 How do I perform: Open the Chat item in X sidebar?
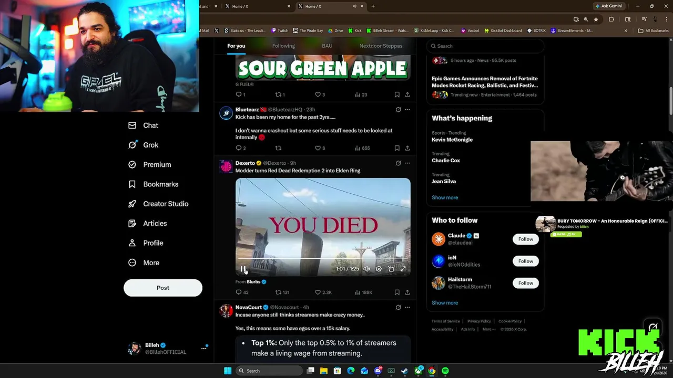click(143, 125)
